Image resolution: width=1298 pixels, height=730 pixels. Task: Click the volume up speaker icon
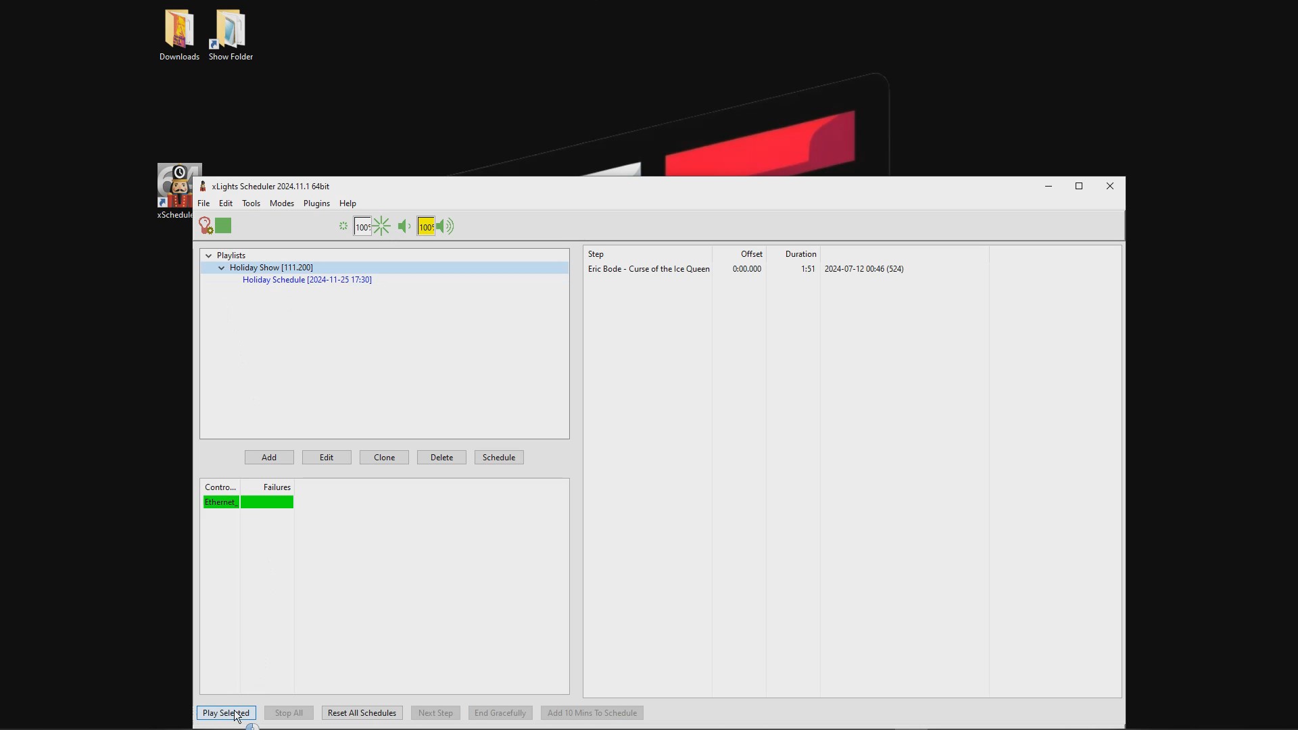coord(445,226)
